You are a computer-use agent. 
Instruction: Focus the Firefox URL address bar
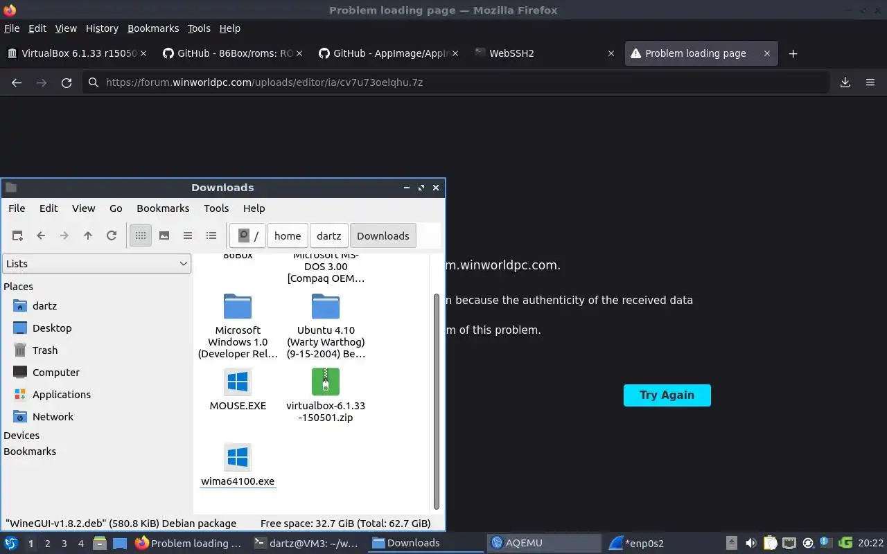456,82
